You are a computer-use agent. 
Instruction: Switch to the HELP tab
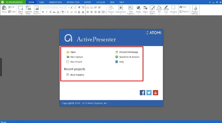(x=122, y=2)
